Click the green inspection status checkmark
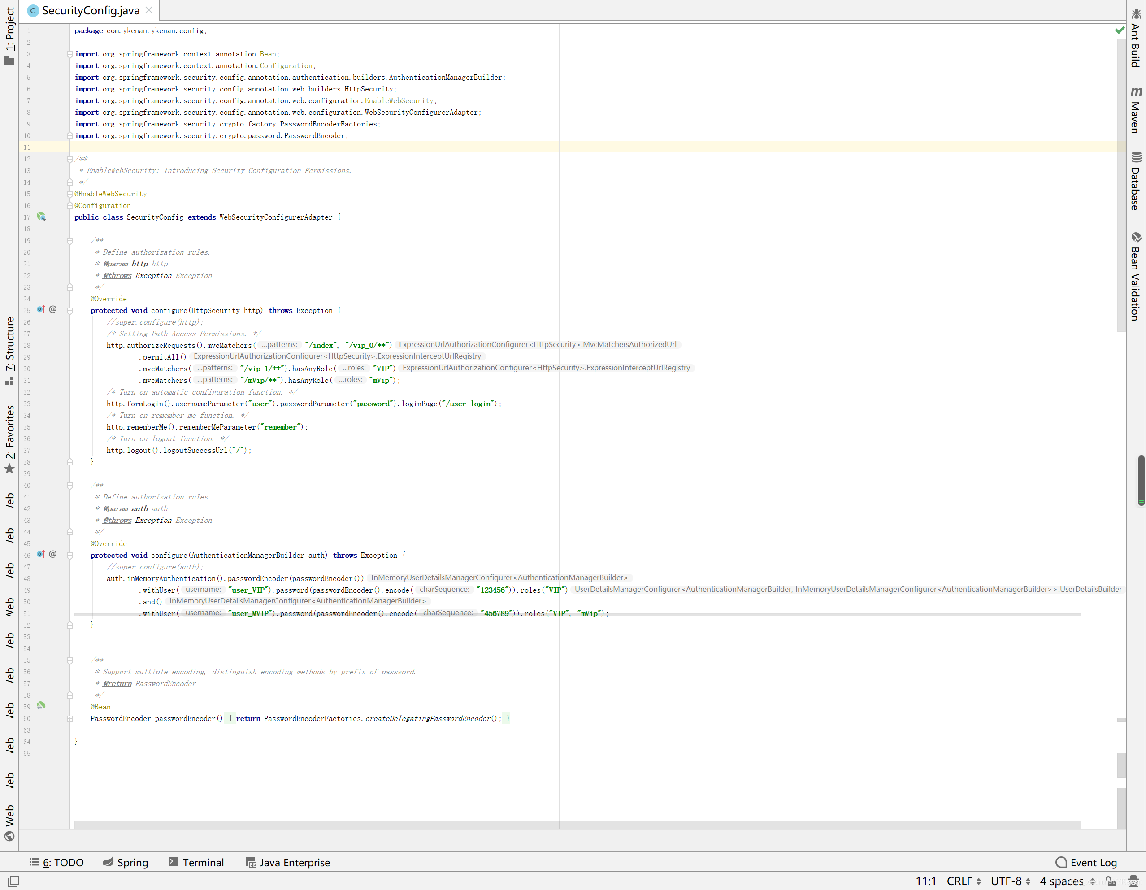This screenshot has width=1146, height=890. 1119,30
